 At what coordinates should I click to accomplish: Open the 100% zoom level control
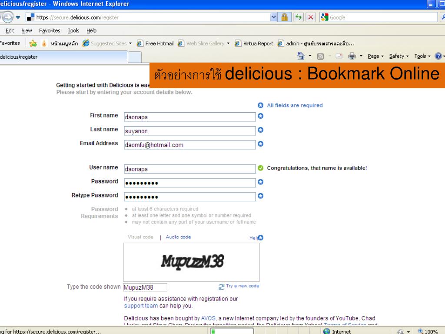pos(428,331)
